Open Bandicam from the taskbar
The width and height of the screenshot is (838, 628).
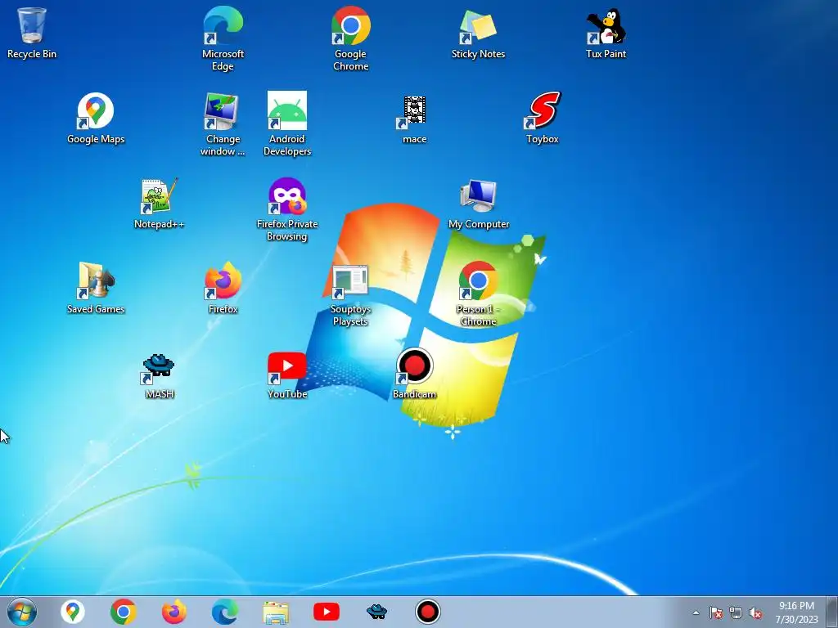pyautogui.click(x=427, y=612)
